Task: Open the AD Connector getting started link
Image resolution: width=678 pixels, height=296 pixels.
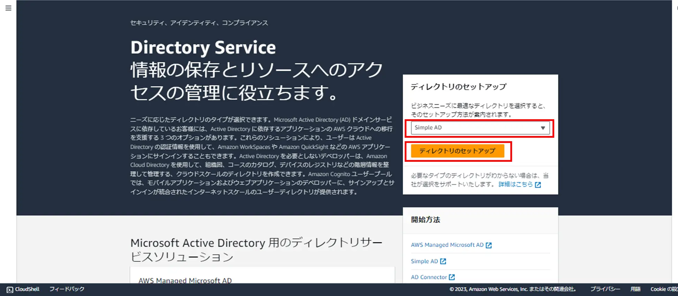Action: click(x=429, y=277)
